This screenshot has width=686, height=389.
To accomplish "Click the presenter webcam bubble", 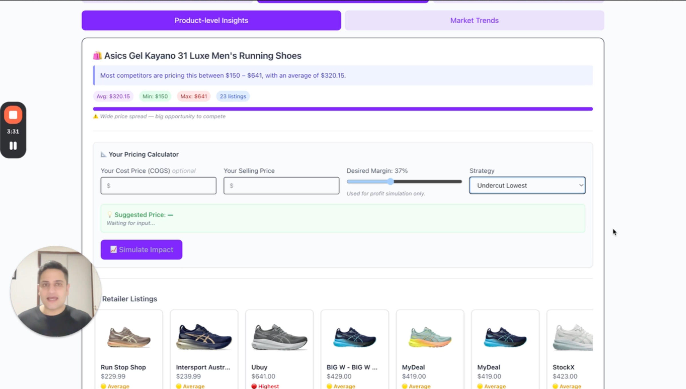I will (x=55, y=291).
